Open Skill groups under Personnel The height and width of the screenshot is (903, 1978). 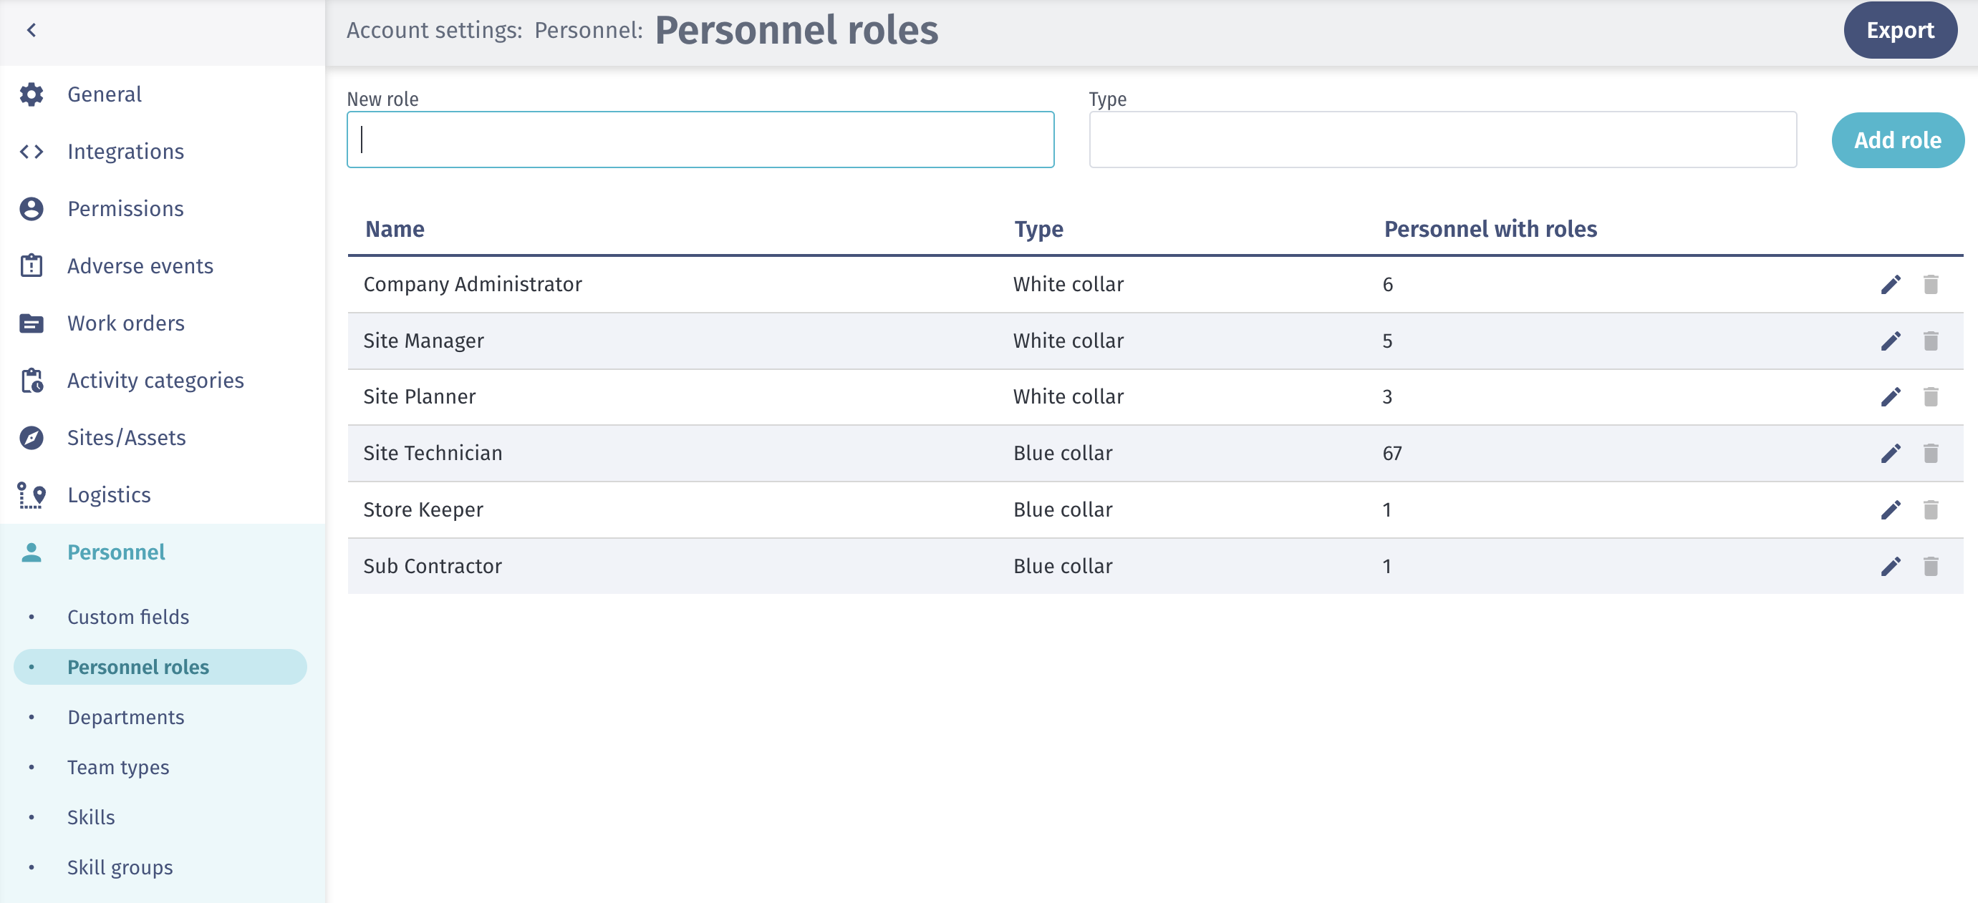pyautogui.click(x=120, y=867)
